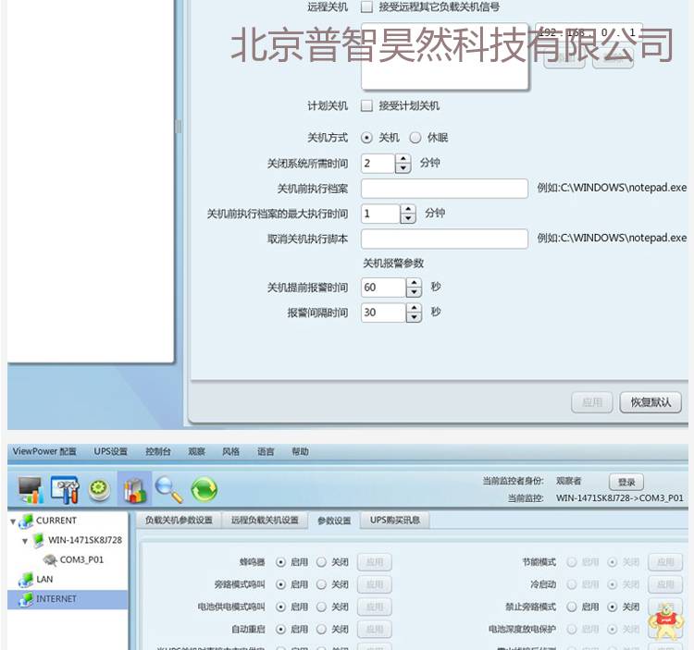The height and width of the screenshot is (650, 694).
Task: Click the 恢复默认 button
Action: point(651,402)
